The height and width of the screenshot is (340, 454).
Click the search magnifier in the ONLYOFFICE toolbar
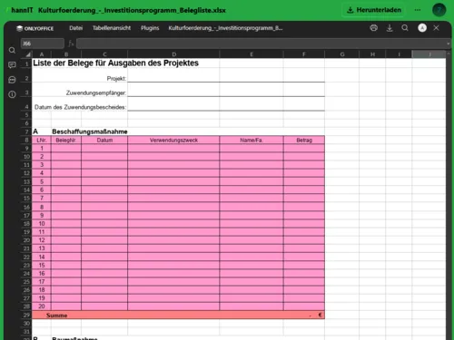pyautogui.click(x=405, y=28)
